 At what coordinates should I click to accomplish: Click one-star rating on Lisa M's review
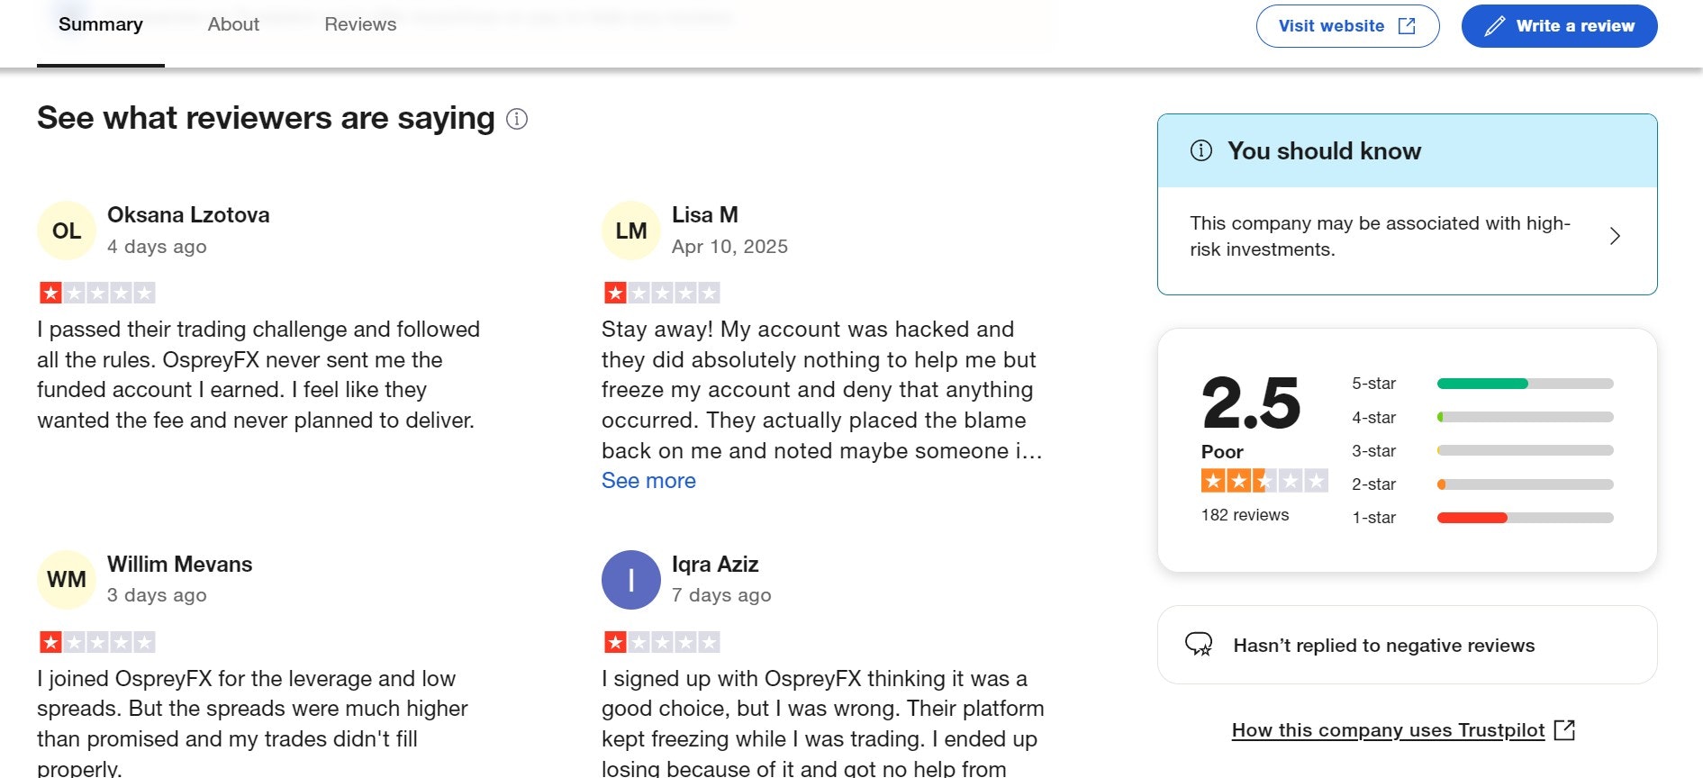[x=661, y=293]
